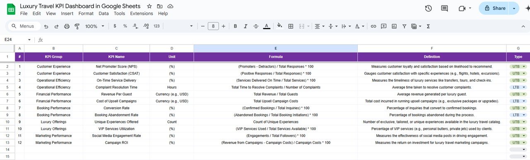The height and width of the screenshot is (160, 530).
Task: Open the zoom 100% dropdown
Action: (x=94, y=26)
